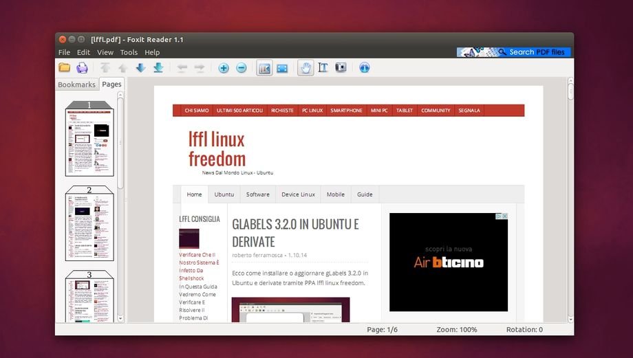The width and height of the screenshot is (633, 358).
Task: Open the Help menu
Action: (152, 52)
